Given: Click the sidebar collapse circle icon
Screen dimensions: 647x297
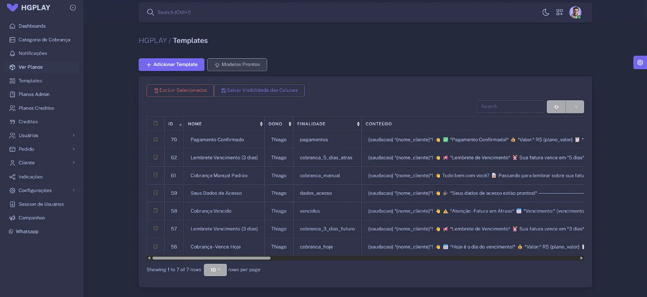Looking at the screenshot, I should [x=73, y=8].
